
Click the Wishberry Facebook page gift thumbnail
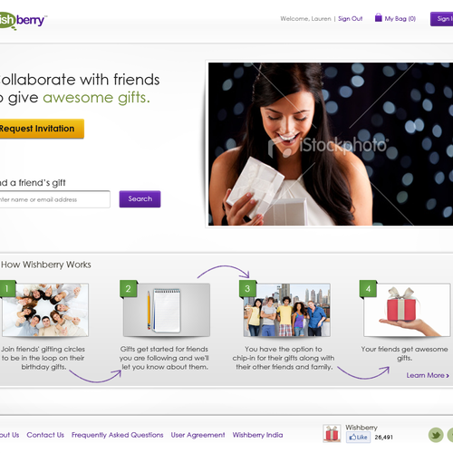332,433
